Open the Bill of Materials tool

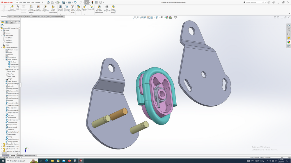(79, 8)
